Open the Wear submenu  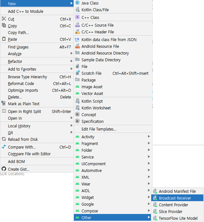click(113, 184)
